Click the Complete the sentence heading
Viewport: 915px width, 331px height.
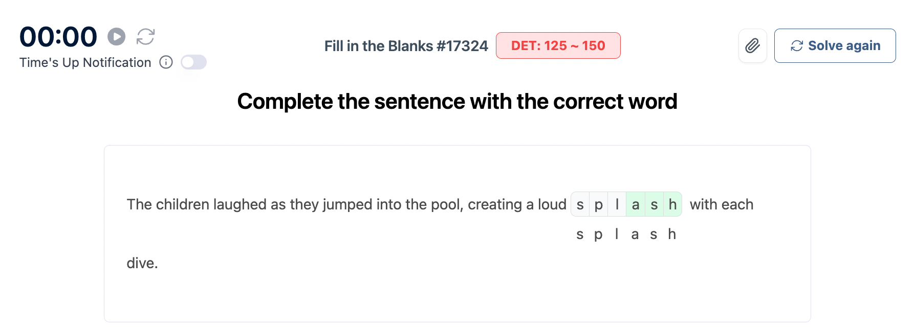457,101
